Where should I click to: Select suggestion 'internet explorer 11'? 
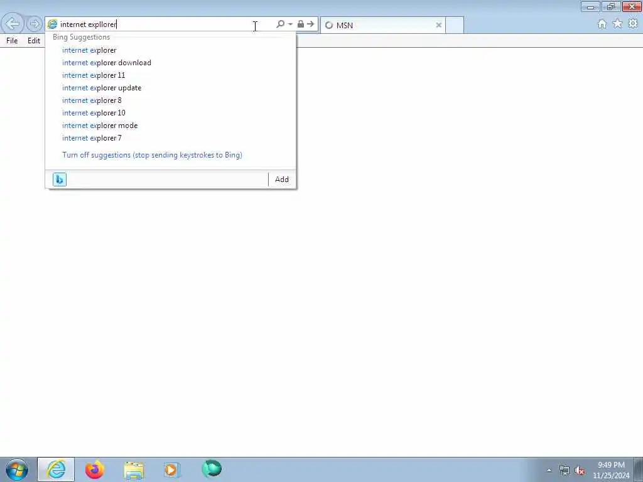click(170, 75)
